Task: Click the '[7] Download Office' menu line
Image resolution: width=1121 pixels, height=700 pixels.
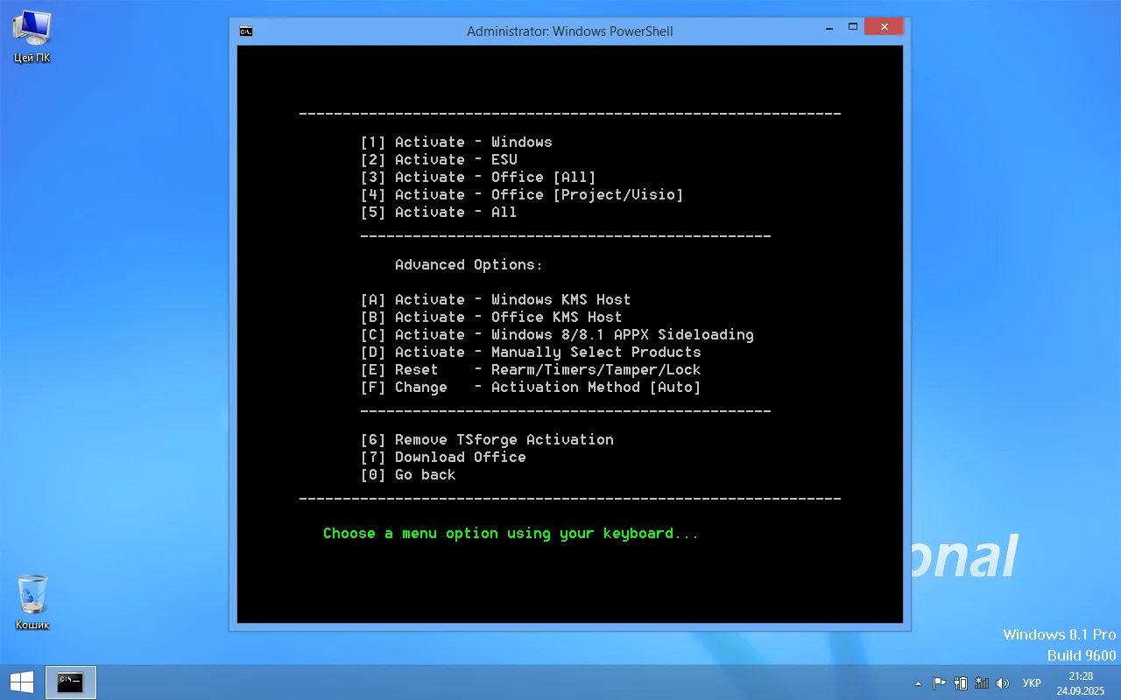Action: tap(443, 457)
